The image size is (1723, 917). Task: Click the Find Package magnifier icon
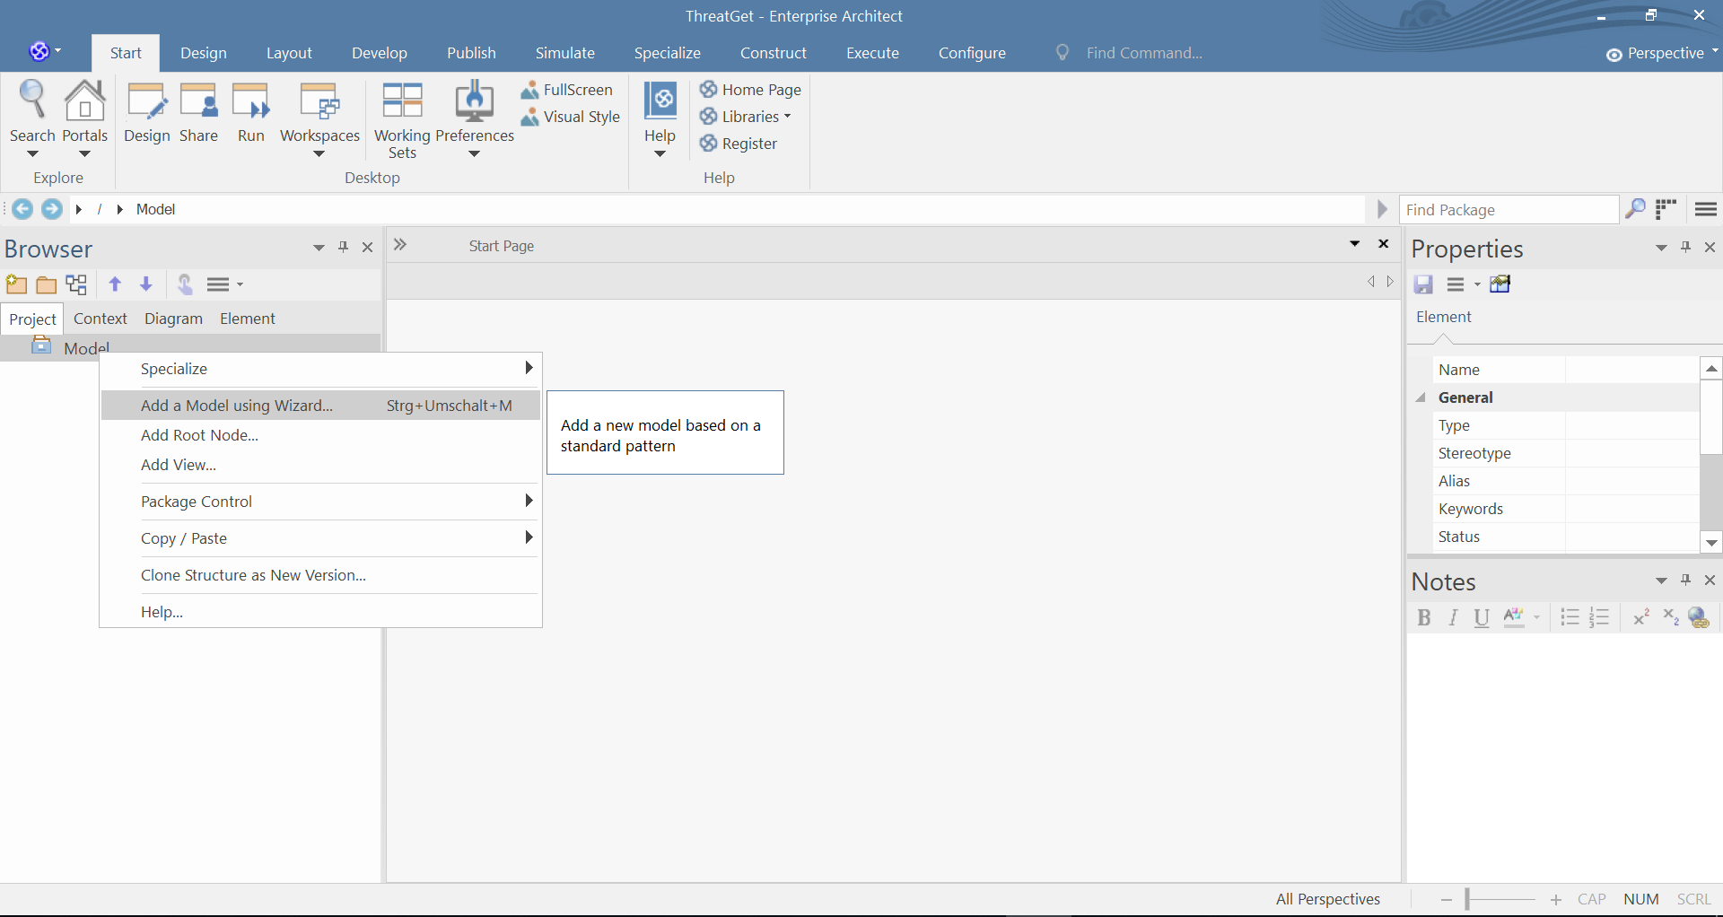pos(1635,209)
